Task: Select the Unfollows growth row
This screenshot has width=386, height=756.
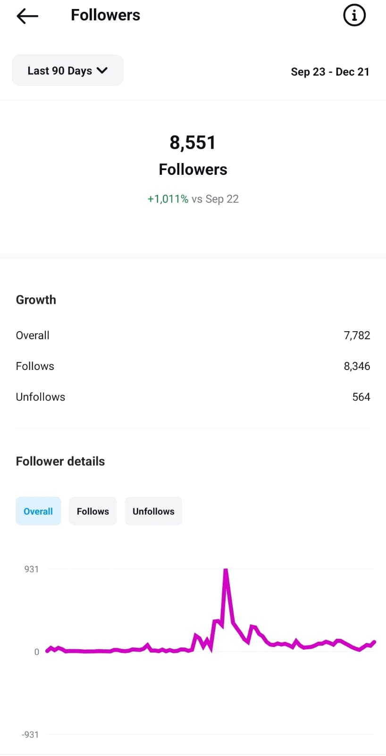Action: (193, 397)
